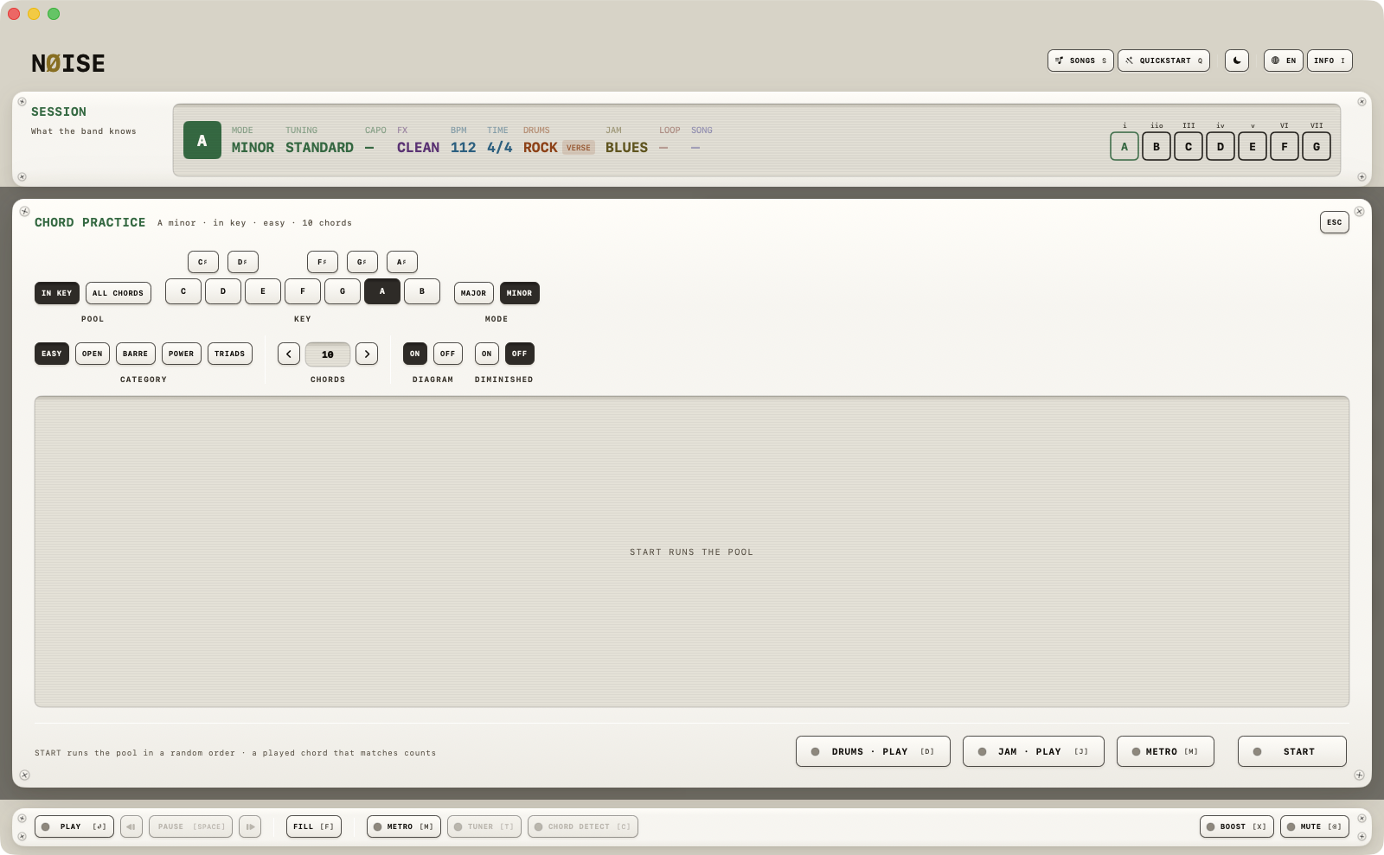
Task: Change the FX value CLEAN
Action: pyautogui.click(x=418, y=148)
